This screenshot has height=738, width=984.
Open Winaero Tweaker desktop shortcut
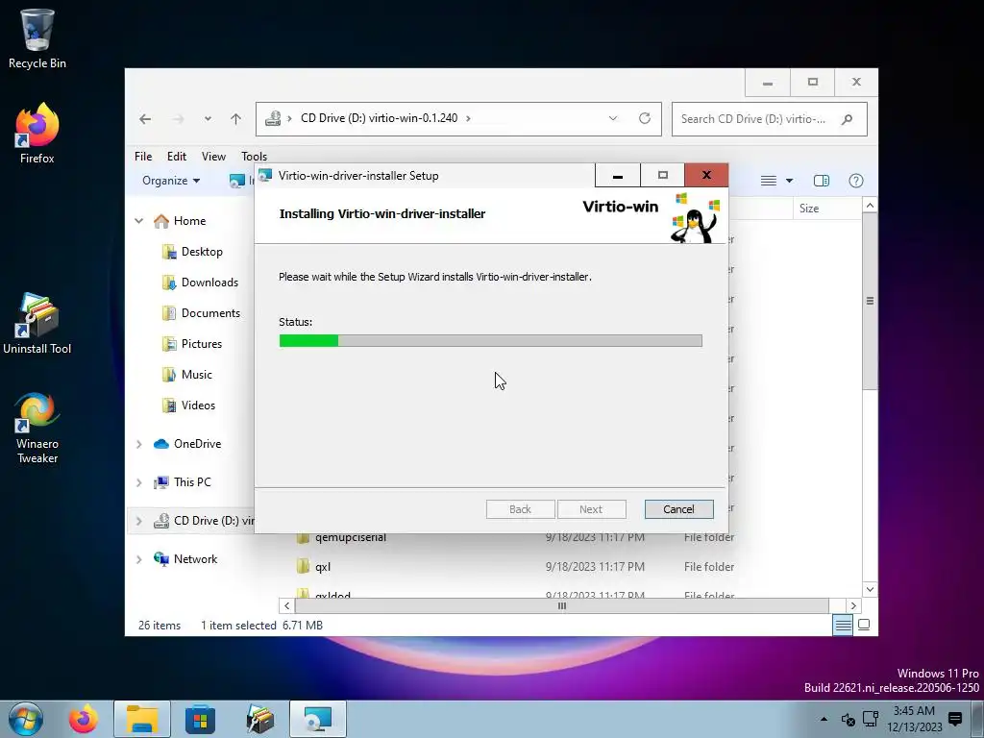click(37, 428)
